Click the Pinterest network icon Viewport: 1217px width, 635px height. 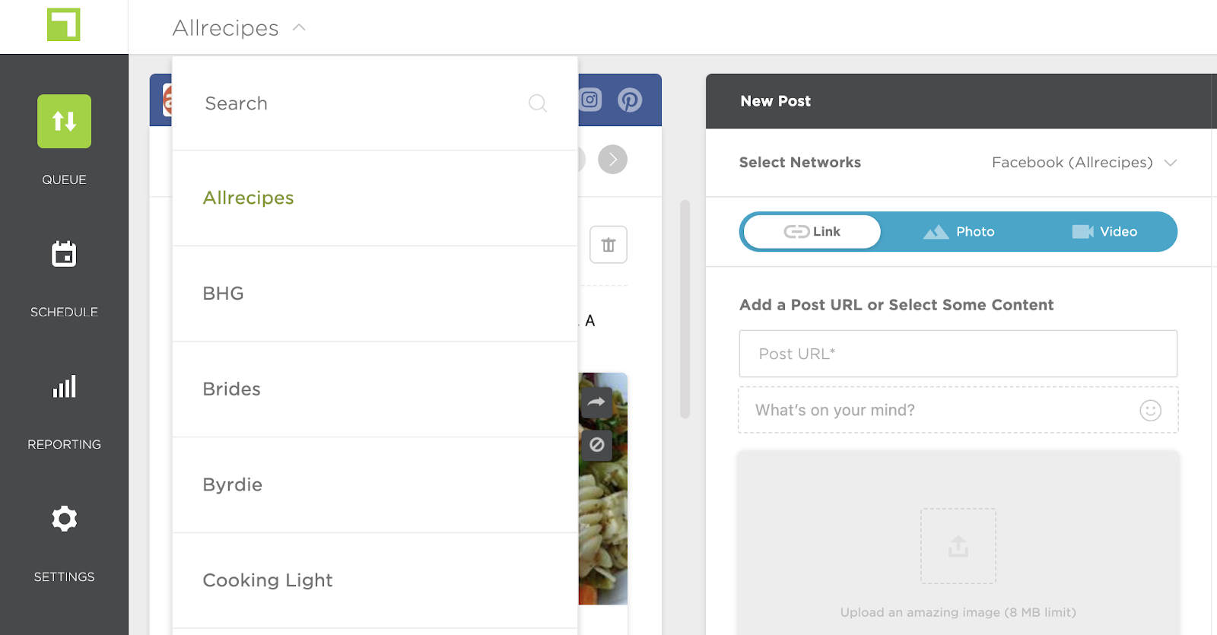(629, 100)
